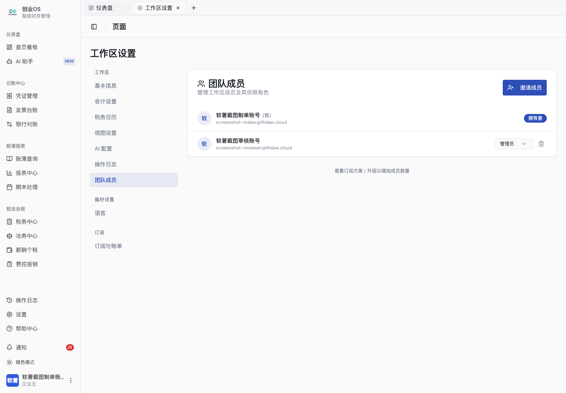Viewport: 566px width, 393px height.
Task: Open 发票台账 invoice icon
Action: coord(9,110)
